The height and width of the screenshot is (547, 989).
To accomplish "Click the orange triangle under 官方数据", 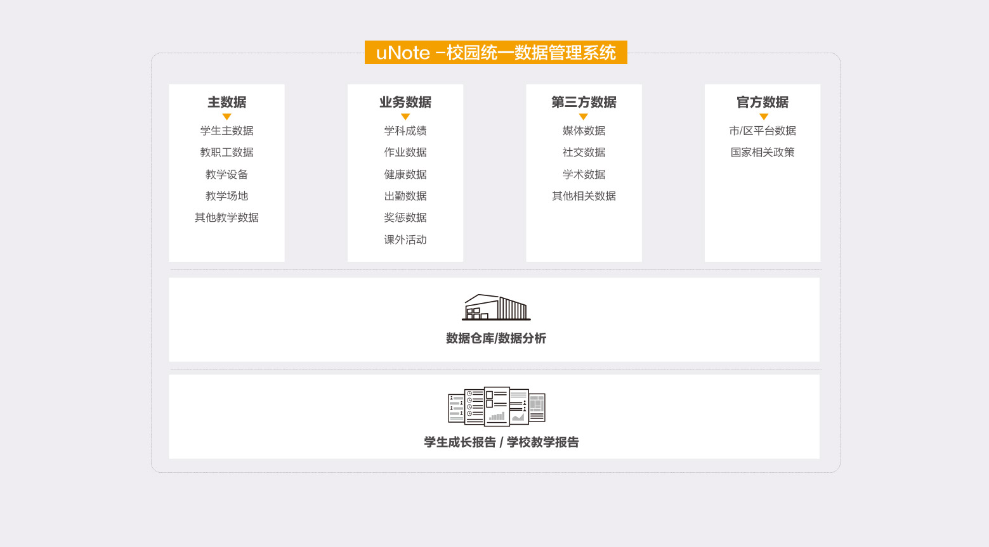I will [x=763, y=117].
